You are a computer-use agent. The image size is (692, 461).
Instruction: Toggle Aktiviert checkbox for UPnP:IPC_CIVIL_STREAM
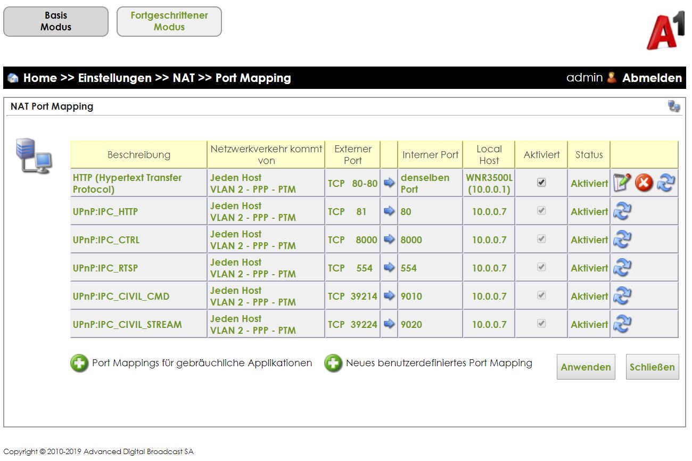541,323
